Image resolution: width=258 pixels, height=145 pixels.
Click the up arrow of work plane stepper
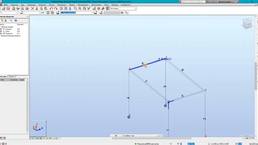(158, 136)
